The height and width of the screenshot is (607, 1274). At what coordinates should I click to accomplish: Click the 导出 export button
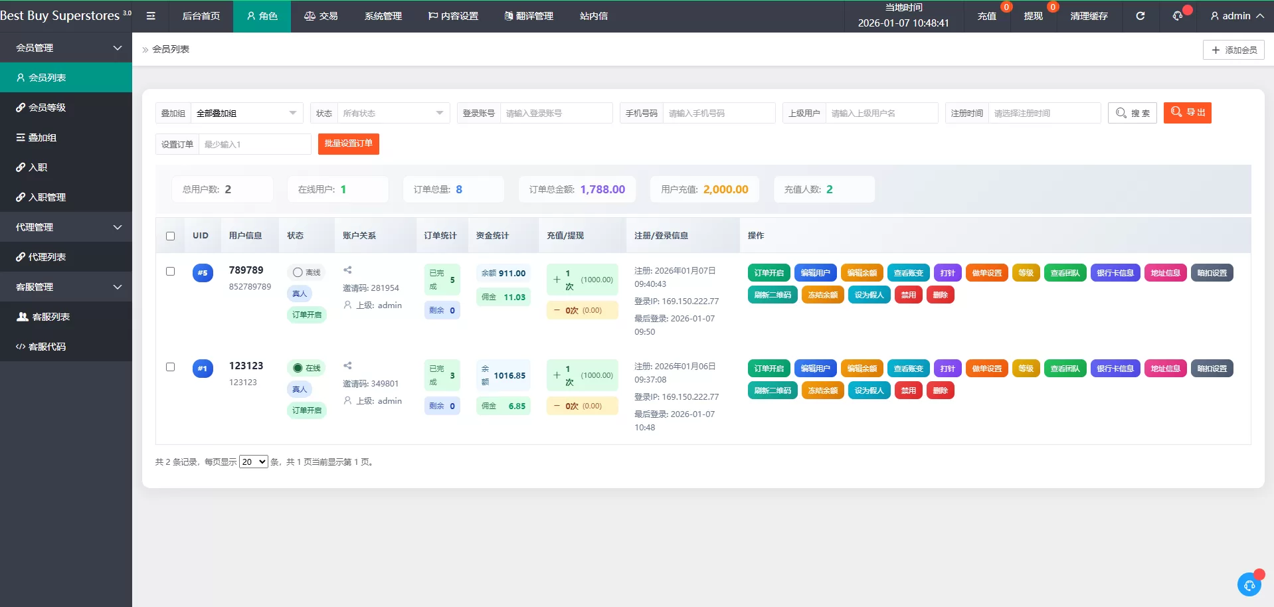tap(1187, 113)
